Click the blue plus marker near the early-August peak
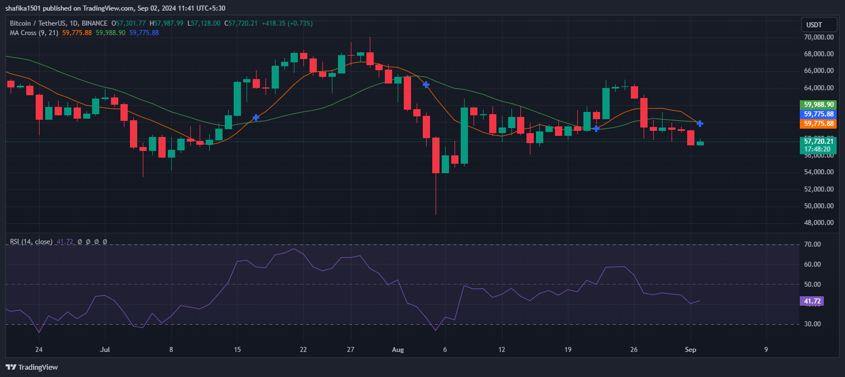Viewport: 845px width, 377px height. (x=425, y=84)
